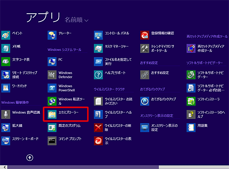Open ワードパッド icon
Image resolution: width=229 pixels, height=169 pixels.
pyautogui.click(x=6, y=88)
